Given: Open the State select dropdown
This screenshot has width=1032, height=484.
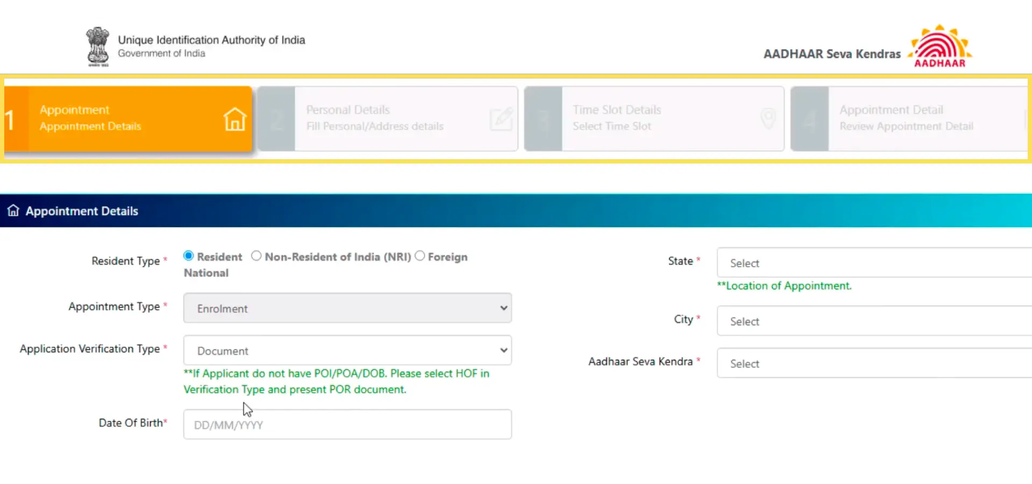Looking at the screenshot, I should click(x=875, y=263).
